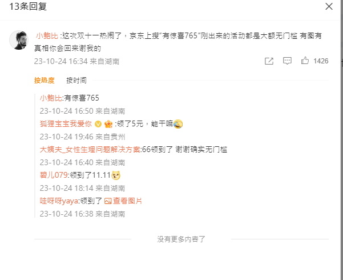Screen dimensions: 343x280
Task: Visit 狐狸宝宝我爱你 user profile
Action: pos(66,124)
